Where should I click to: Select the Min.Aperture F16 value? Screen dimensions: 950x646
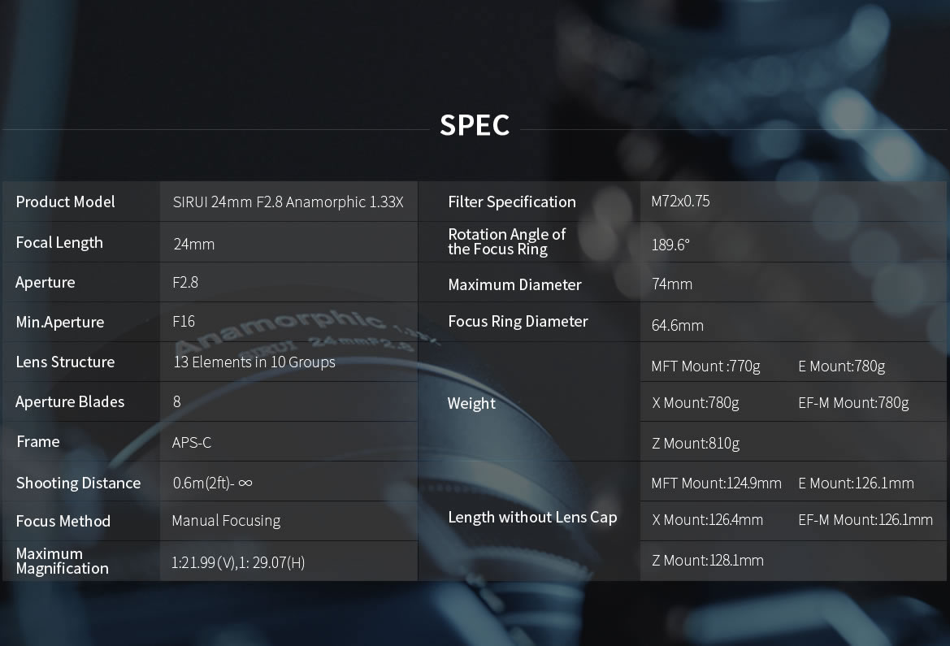click(x=184, y=321)
